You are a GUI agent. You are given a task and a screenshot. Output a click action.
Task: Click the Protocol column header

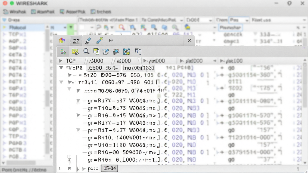23,27
